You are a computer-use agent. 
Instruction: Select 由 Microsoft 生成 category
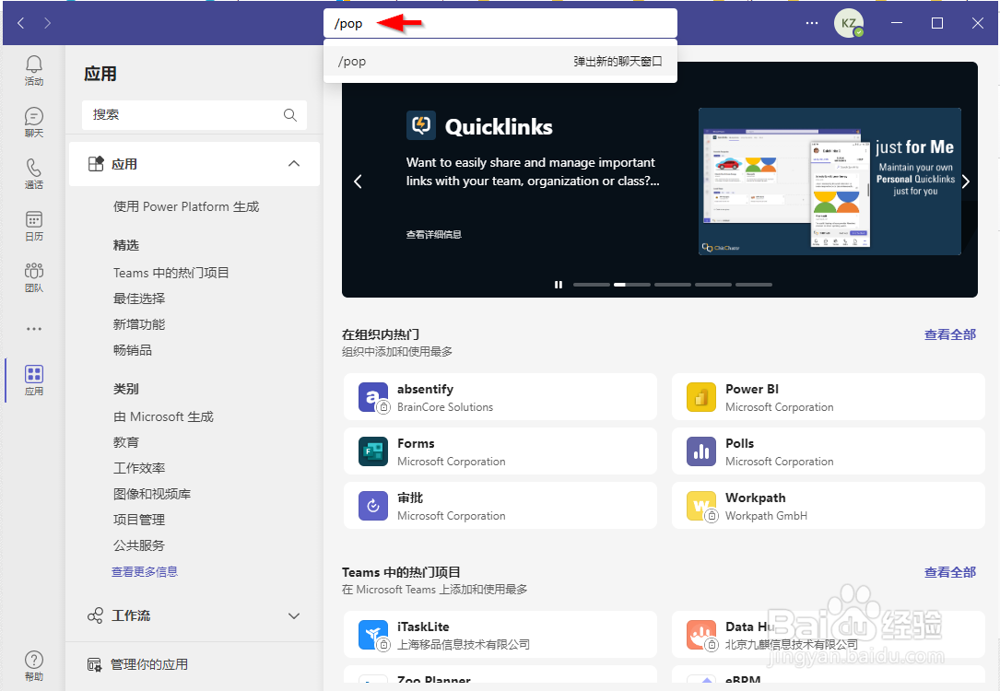tap(163, 416)
